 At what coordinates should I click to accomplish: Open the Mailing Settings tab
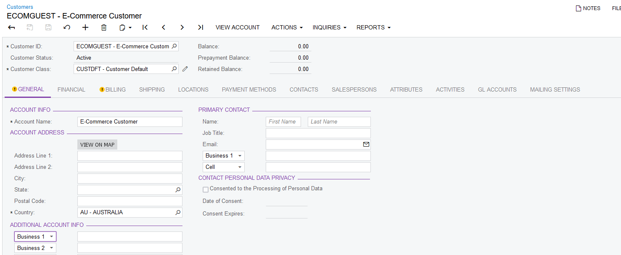pos(555,89)
